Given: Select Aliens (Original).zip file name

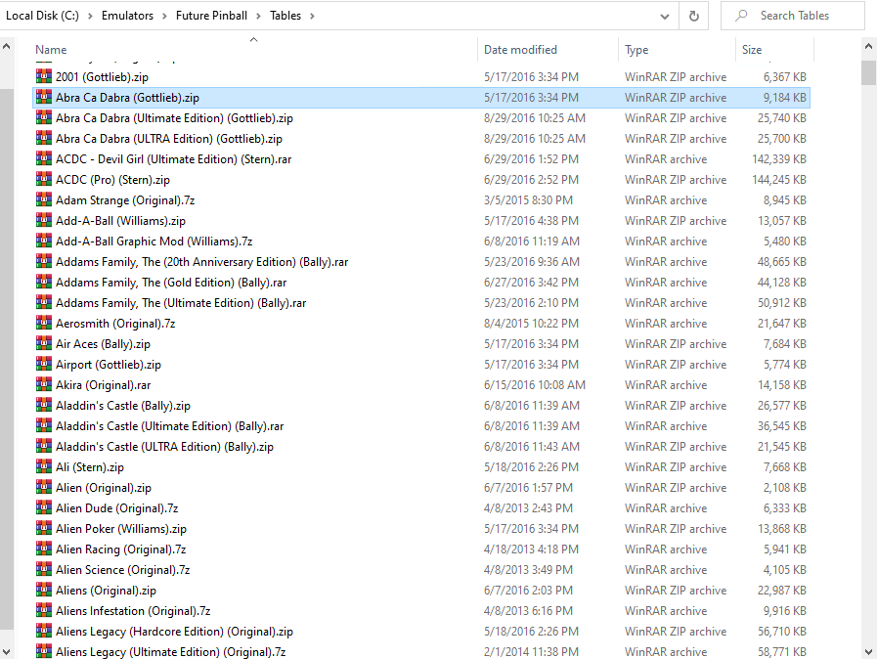Looking at the screenshot, I should pyautogui.click(x=106, y=591).
